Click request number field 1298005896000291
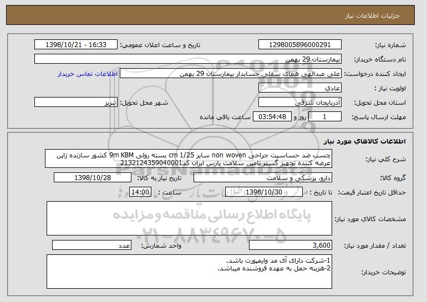Screen dimensions: 427x302 300,45
